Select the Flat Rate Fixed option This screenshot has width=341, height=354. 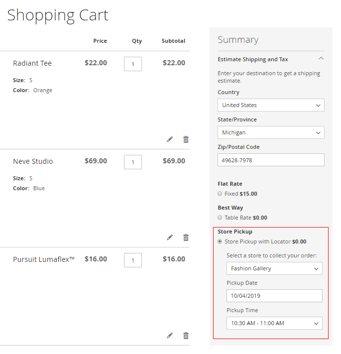[x=220, y=194]
